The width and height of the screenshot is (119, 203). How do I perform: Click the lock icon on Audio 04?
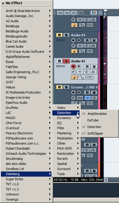(82, 51)
